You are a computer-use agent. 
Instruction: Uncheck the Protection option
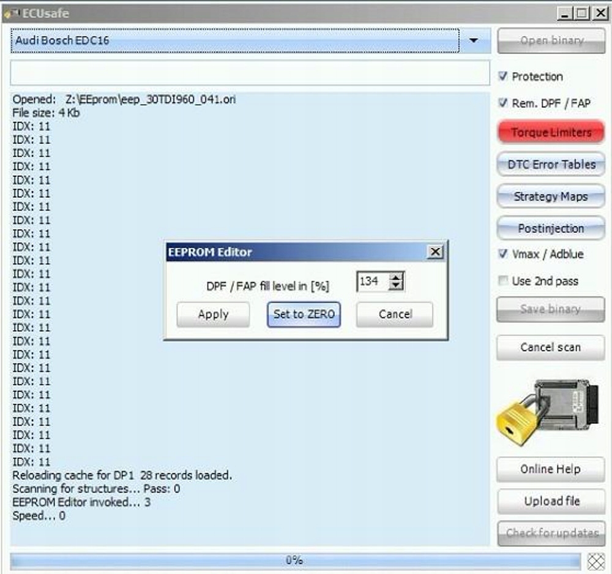(x=504, y=76)
